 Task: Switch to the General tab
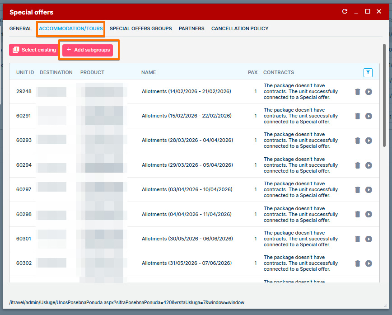pos(21,28)
